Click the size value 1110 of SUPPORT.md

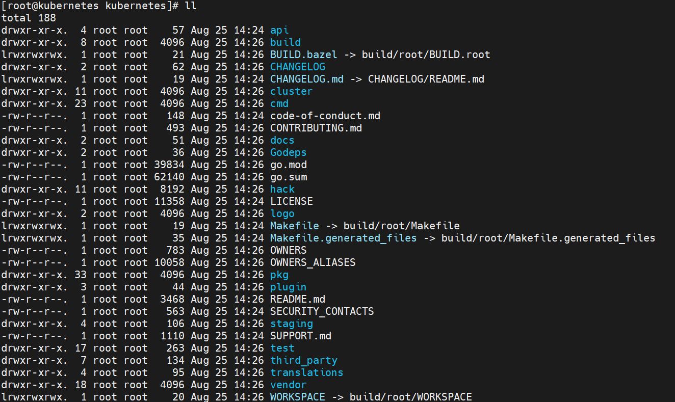172,336
